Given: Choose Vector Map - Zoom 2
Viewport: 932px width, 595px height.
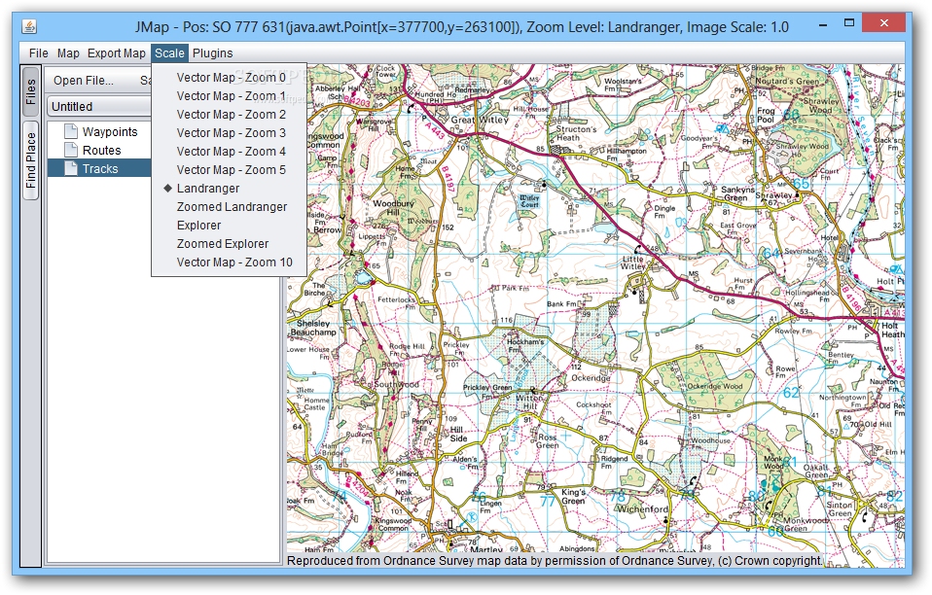Looking at the screenshot, I should [x=230, y=114].
